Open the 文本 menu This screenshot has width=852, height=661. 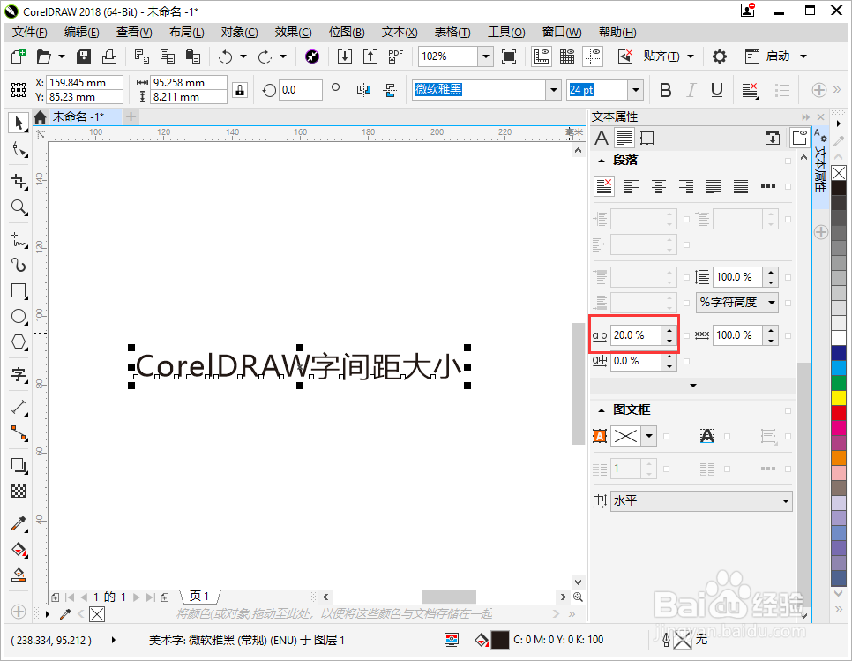pyautogui.click(x=400, y=32)
